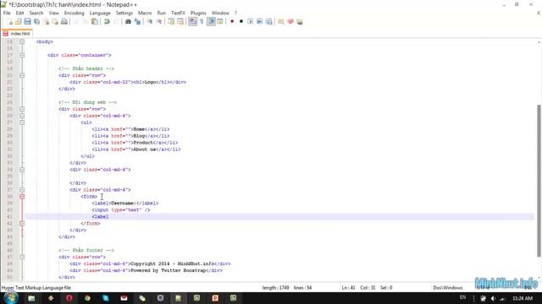542x304 pixels.
Task: Click the Save All toolbar icon
Action: 36,22
